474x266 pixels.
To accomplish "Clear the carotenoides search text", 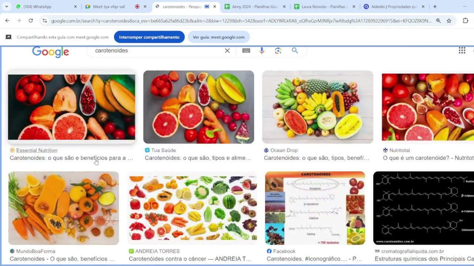I will coord(227,51).
